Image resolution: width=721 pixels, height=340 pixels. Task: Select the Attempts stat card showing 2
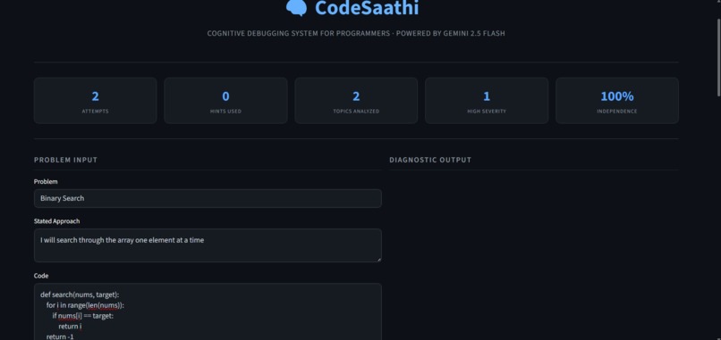pyautogui.click(x=95, y=101)
